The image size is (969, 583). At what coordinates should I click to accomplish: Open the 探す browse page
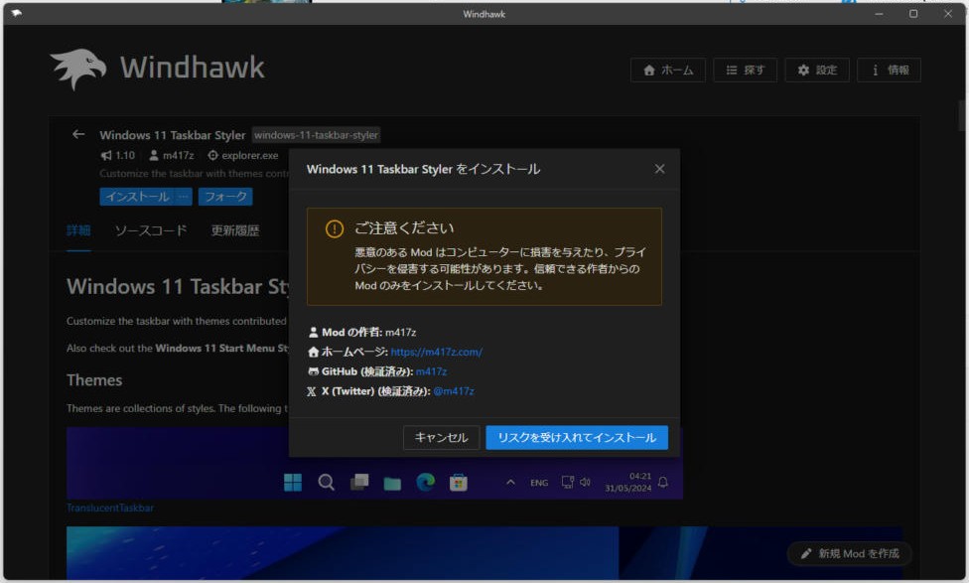745,70
